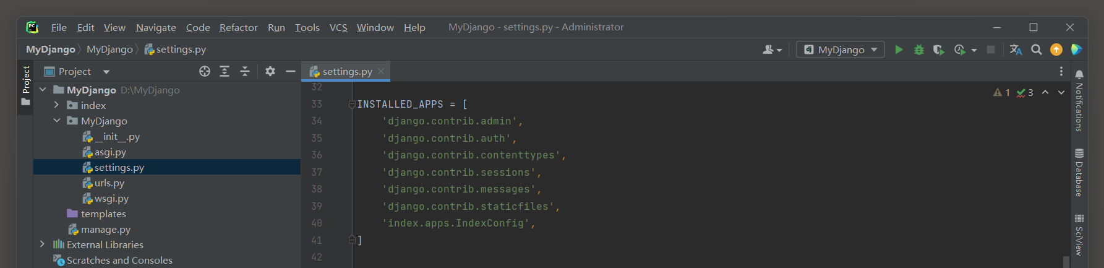Open the View menu
This screenshot has height=268, width=1104.
coord(114,27)
